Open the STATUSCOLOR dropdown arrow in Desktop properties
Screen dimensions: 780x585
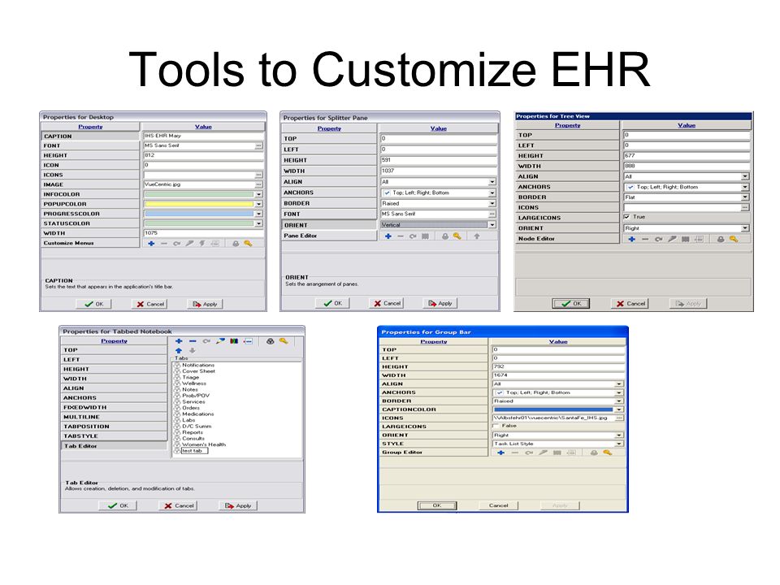(x=258, y=224)
